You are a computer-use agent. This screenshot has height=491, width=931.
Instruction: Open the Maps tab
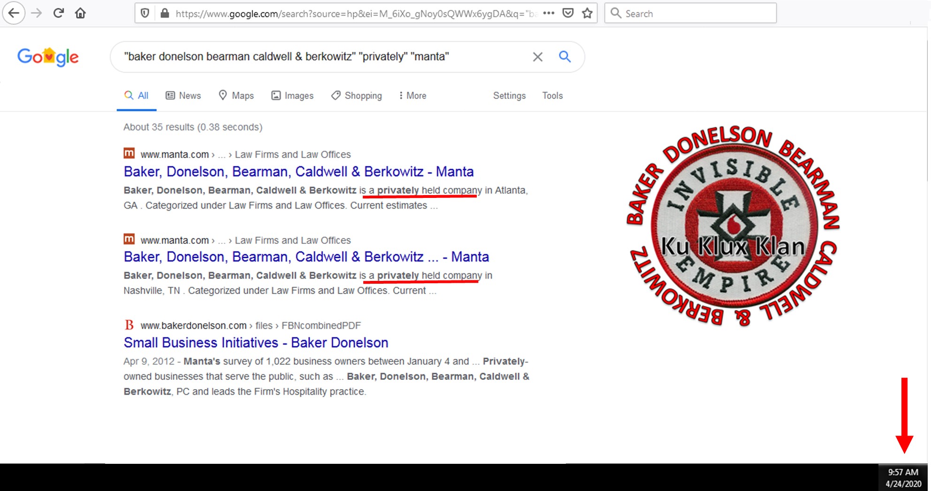(x=236, y=96)
